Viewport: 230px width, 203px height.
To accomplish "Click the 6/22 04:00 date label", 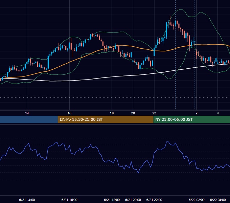I will (x=218, y=200).
